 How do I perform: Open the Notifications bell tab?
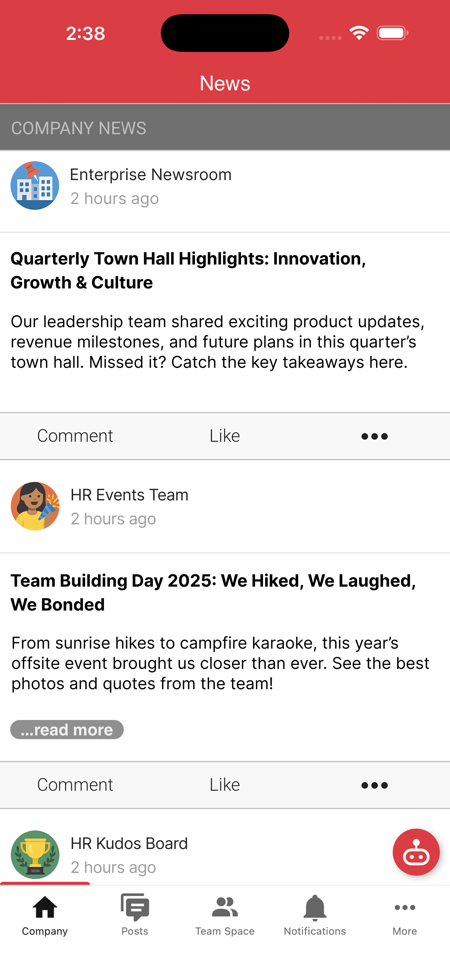314,915
